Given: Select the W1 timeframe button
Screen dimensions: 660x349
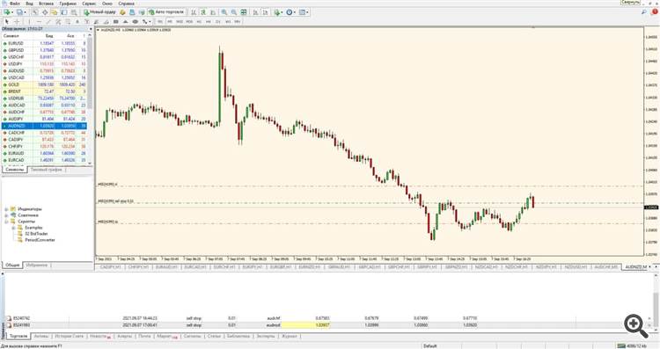Looking at the screenshot, I should (228, 21).
